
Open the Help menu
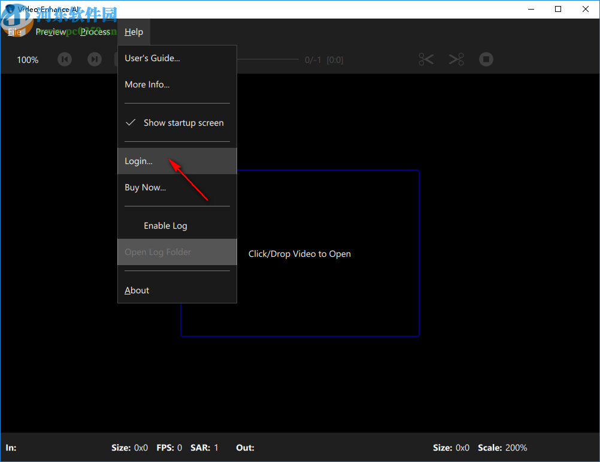(x=134, y=32)
